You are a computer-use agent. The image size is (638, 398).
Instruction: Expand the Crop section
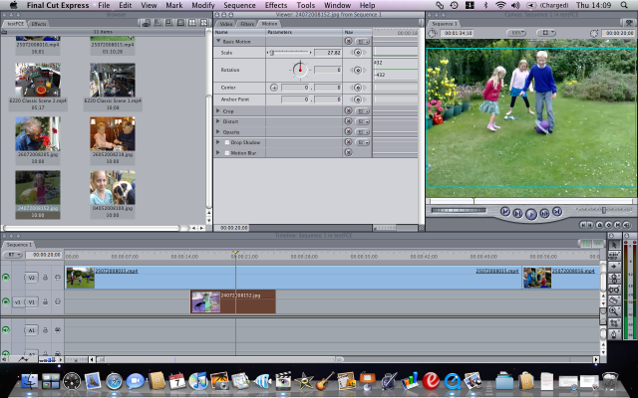[x=218, y=110]
